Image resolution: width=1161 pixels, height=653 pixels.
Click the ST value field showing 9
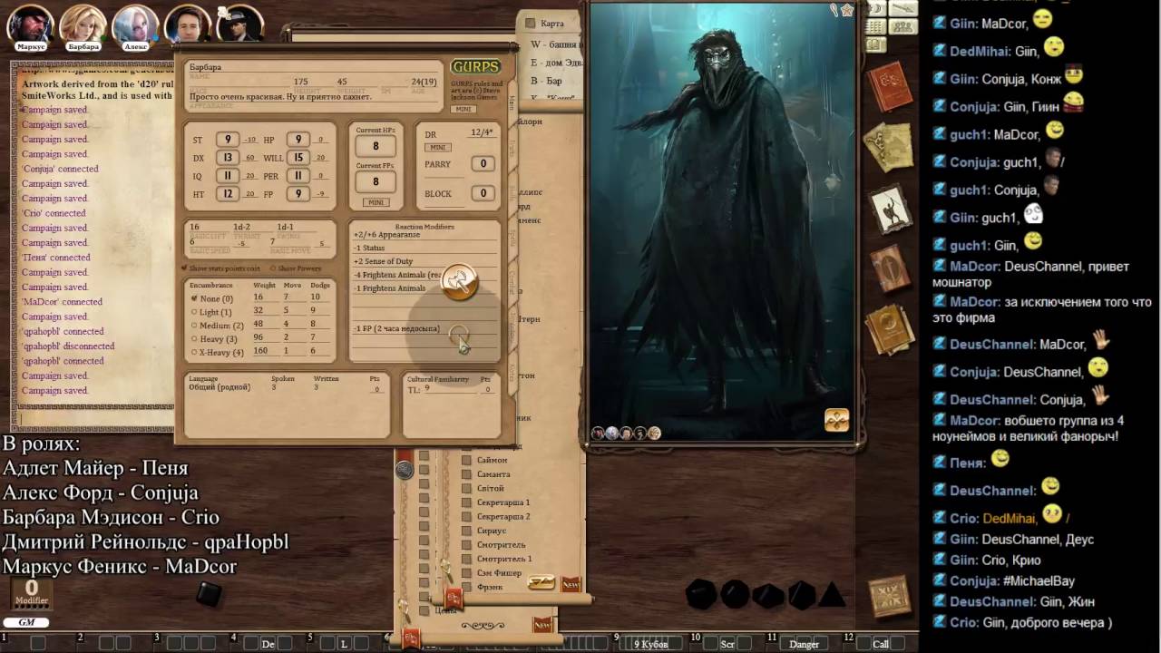point(228,140)
